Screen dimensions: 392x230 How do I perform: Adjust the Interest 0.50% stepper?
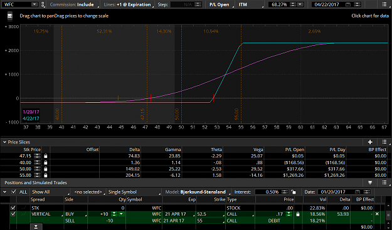click(x=285, y=192)
